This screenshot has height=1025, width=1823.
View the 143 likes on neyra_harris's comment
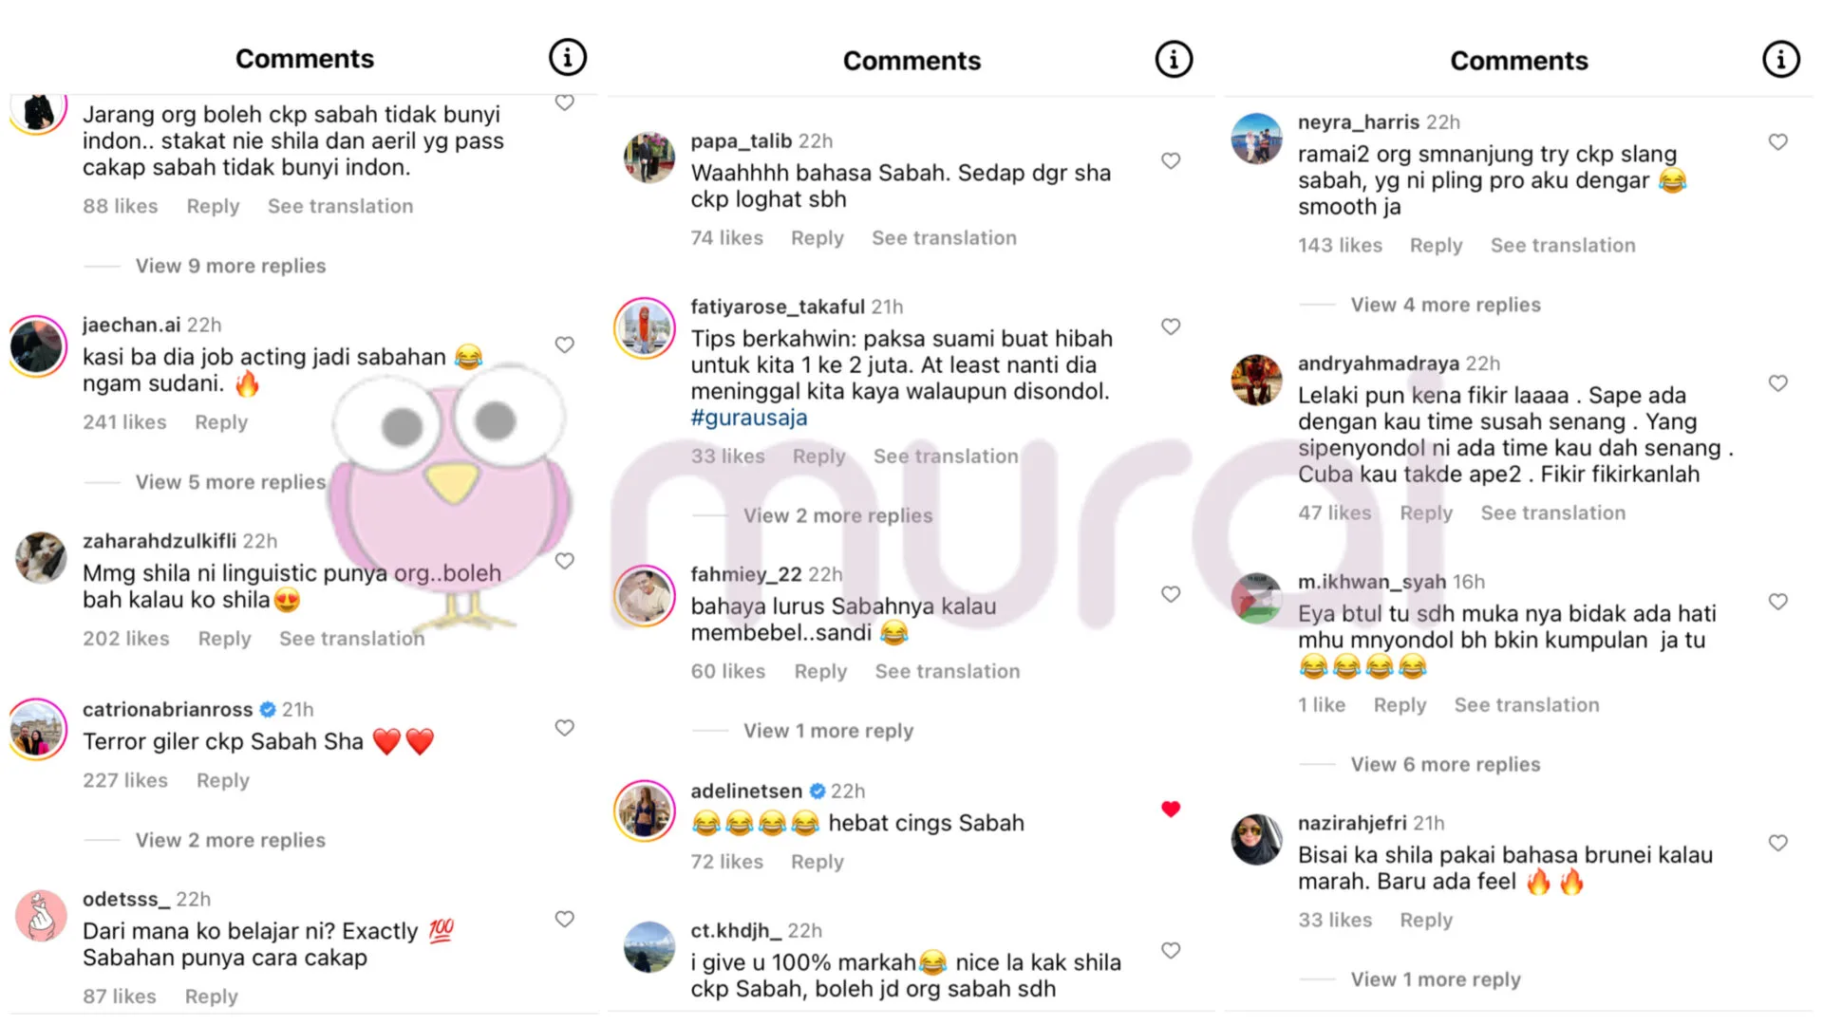(x=1340, y=245)
